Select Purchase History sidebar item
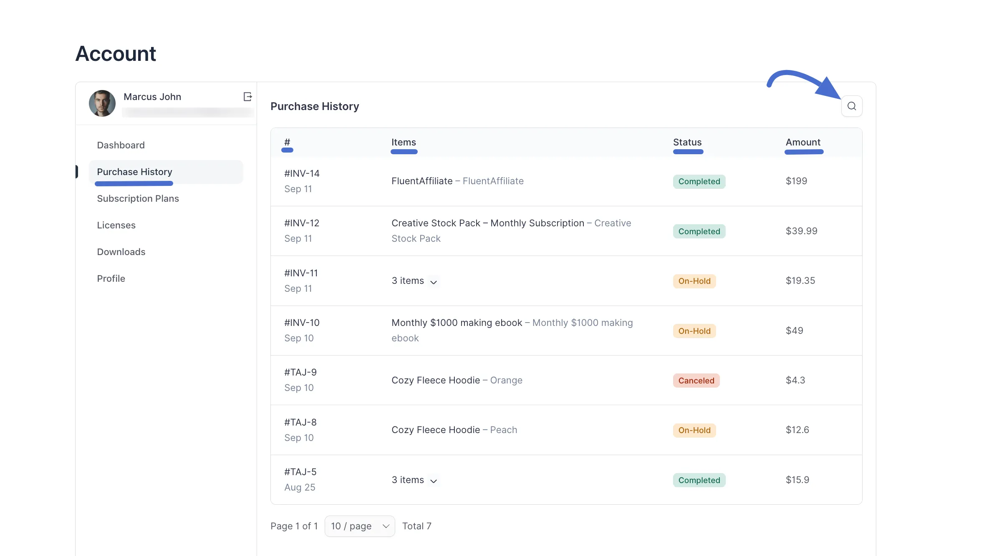 coord(134,172)
